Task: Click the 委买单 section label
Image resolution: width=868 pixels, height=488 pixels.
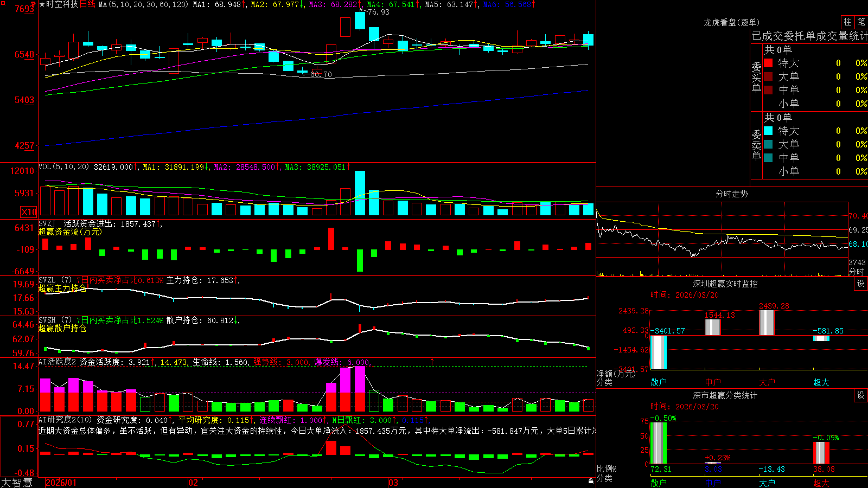Action: (756, 77)
